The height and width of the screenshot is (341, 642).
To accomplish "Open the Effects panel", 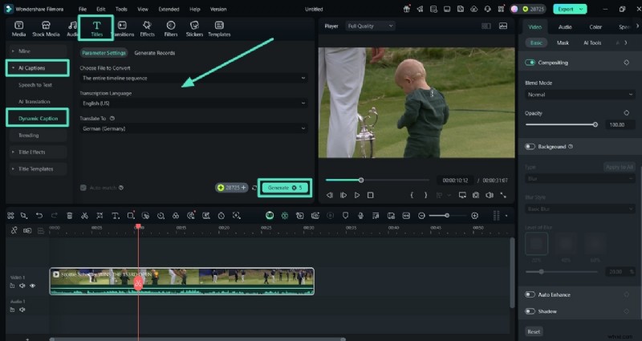I will [x=147, y=30].
